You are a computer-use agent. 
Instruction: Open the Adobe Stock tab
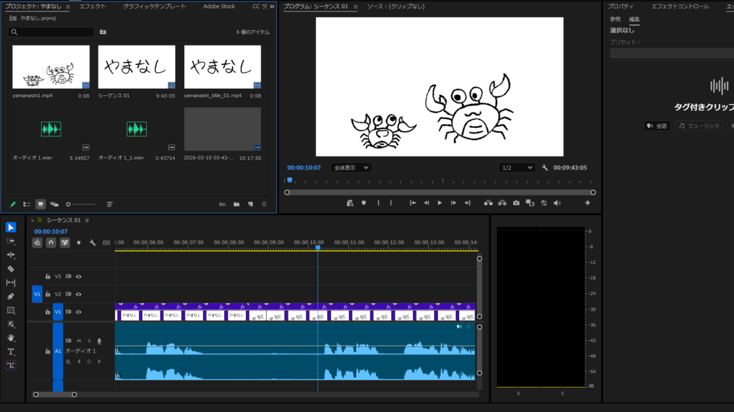coord(219,6)
